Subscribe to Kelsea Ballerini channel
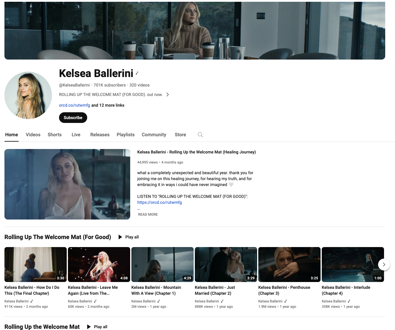Image resolution: width=395 pixels, height=330 pixels. [x=73, y=118]
